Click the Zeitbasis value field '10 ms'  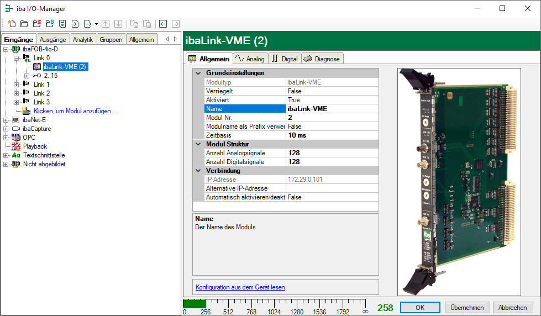(x=332, y=135)
